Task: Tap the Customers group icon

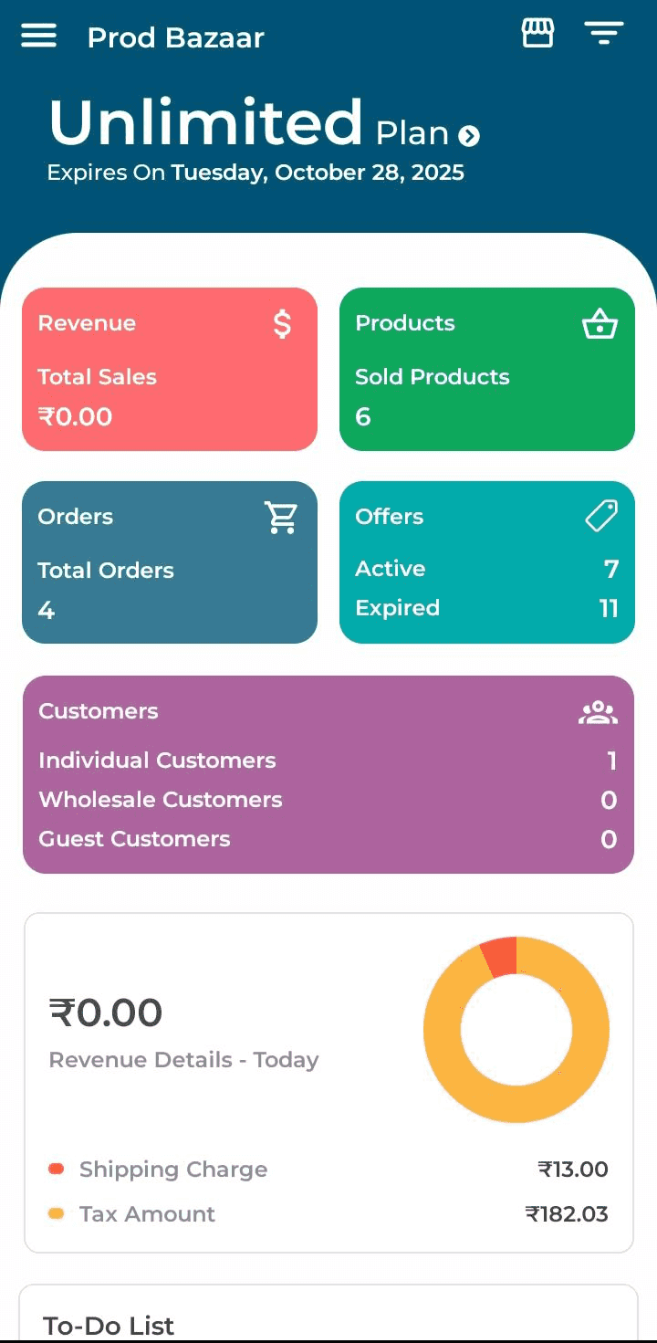Action: [598, 712]
